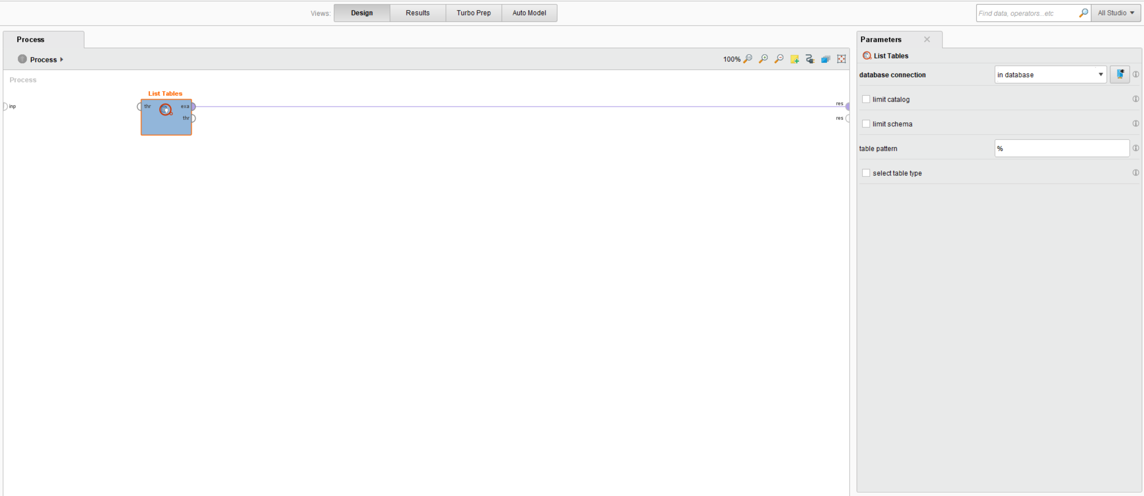This screenshot has width=1144, height=496.
Task: Open the database connection editor icon
Action: point(1119,74)
